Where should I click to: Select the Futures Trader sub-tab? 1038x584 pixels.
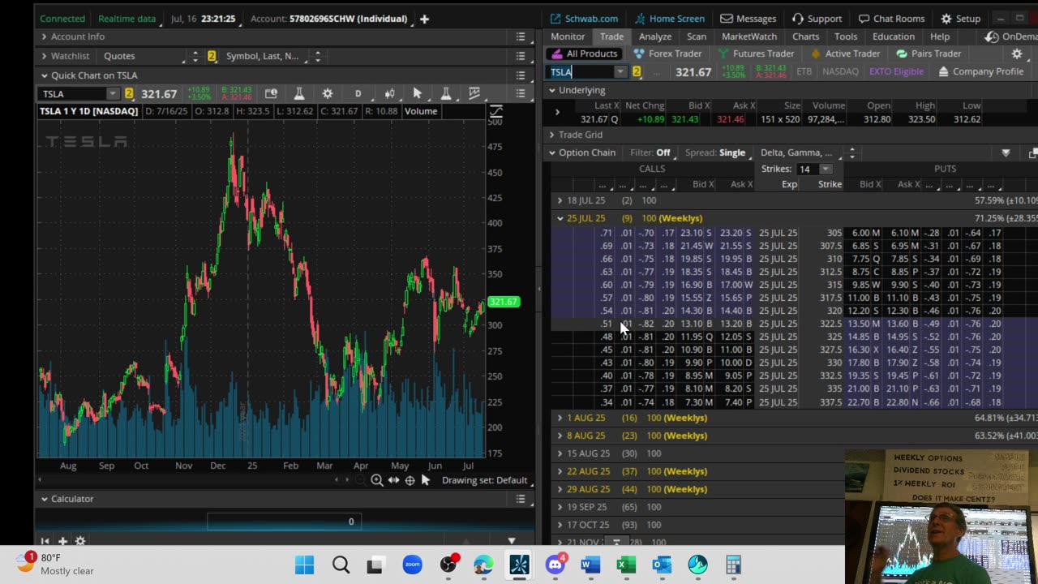coord(755,54)
